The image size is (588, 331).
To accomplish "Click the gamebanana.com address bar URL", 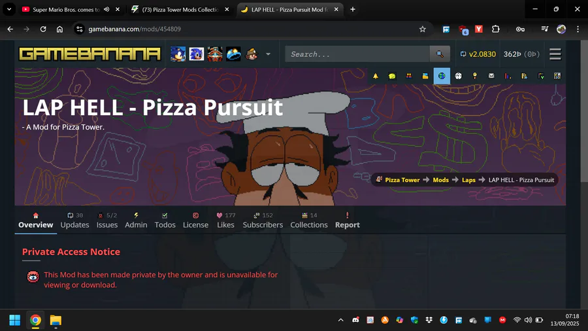I will [x=134, y=29].
